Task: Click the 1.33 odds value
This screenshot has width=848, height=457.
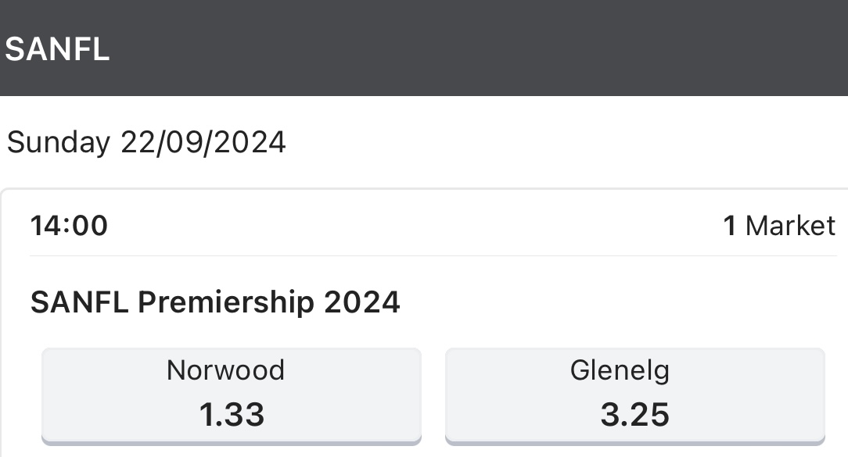Action: 232,415
